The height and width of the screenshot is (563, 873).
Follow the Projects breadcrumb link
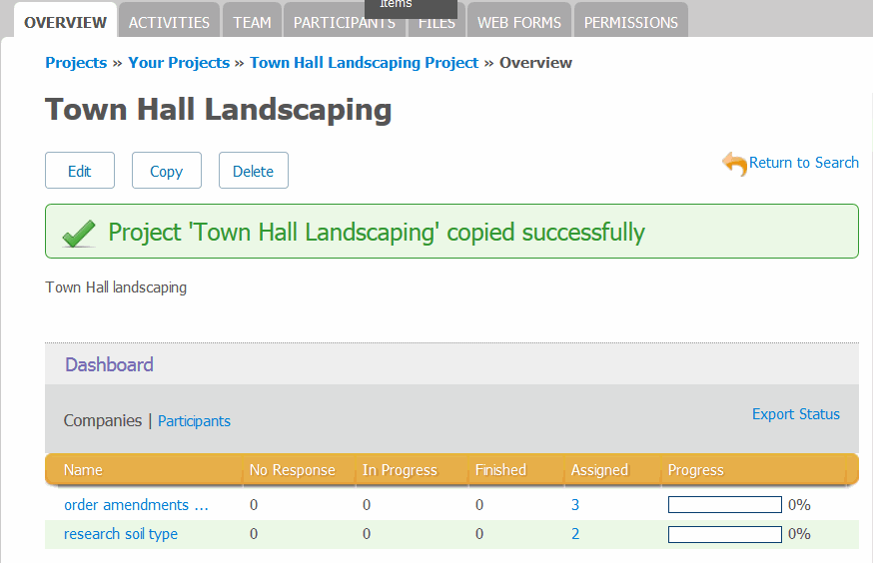76,62
